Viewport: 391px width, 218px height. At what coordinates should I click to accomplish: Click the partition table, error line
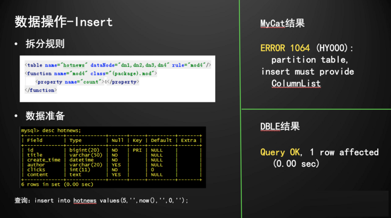click(x=309, y=59)
